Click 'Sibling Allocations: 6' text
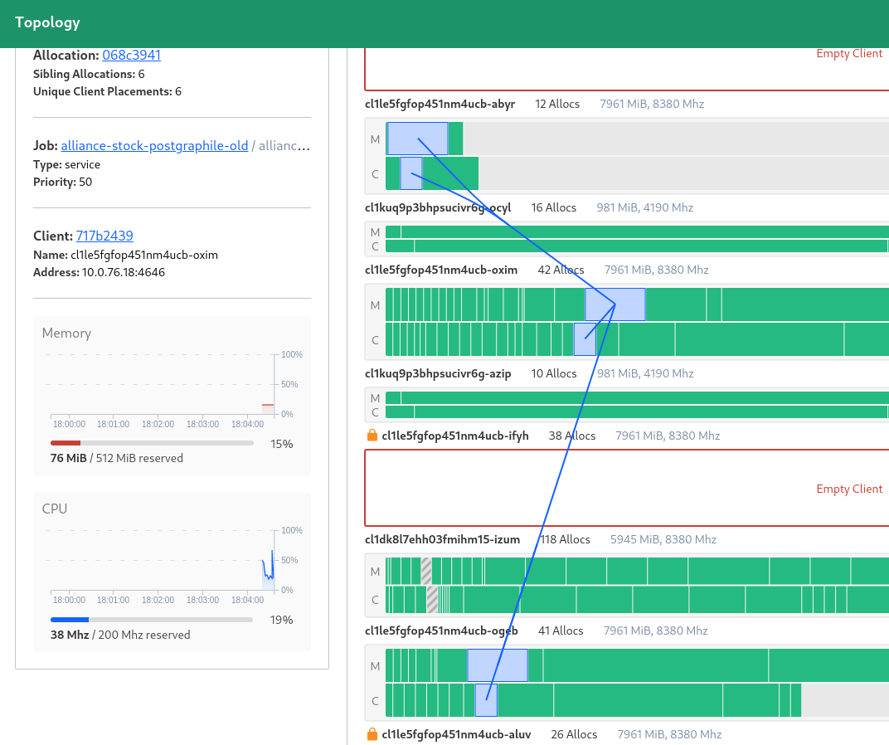Screen dimensions: 889x745 (89, 74)
